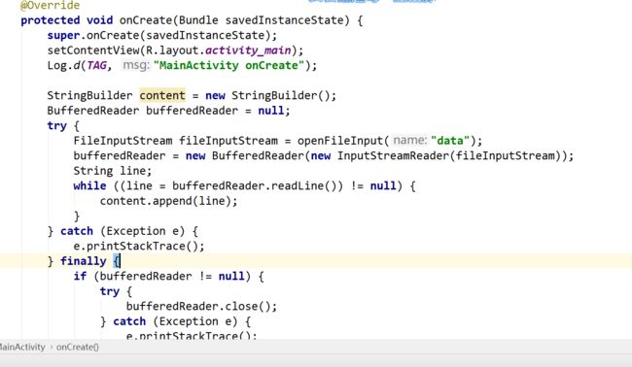
Task: Click the first 'try' keyword after the null assignment
Action: pos(56,125)
